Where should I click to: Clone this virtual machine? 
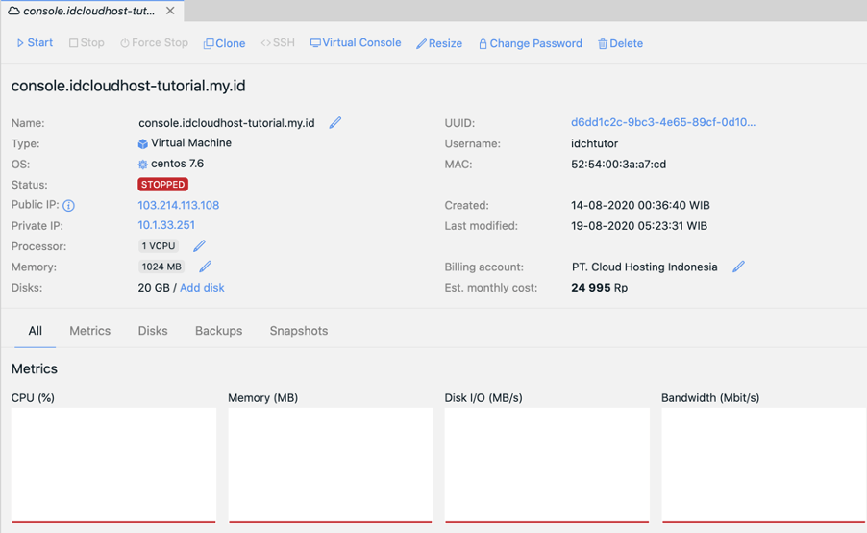[x=225, y=43]
